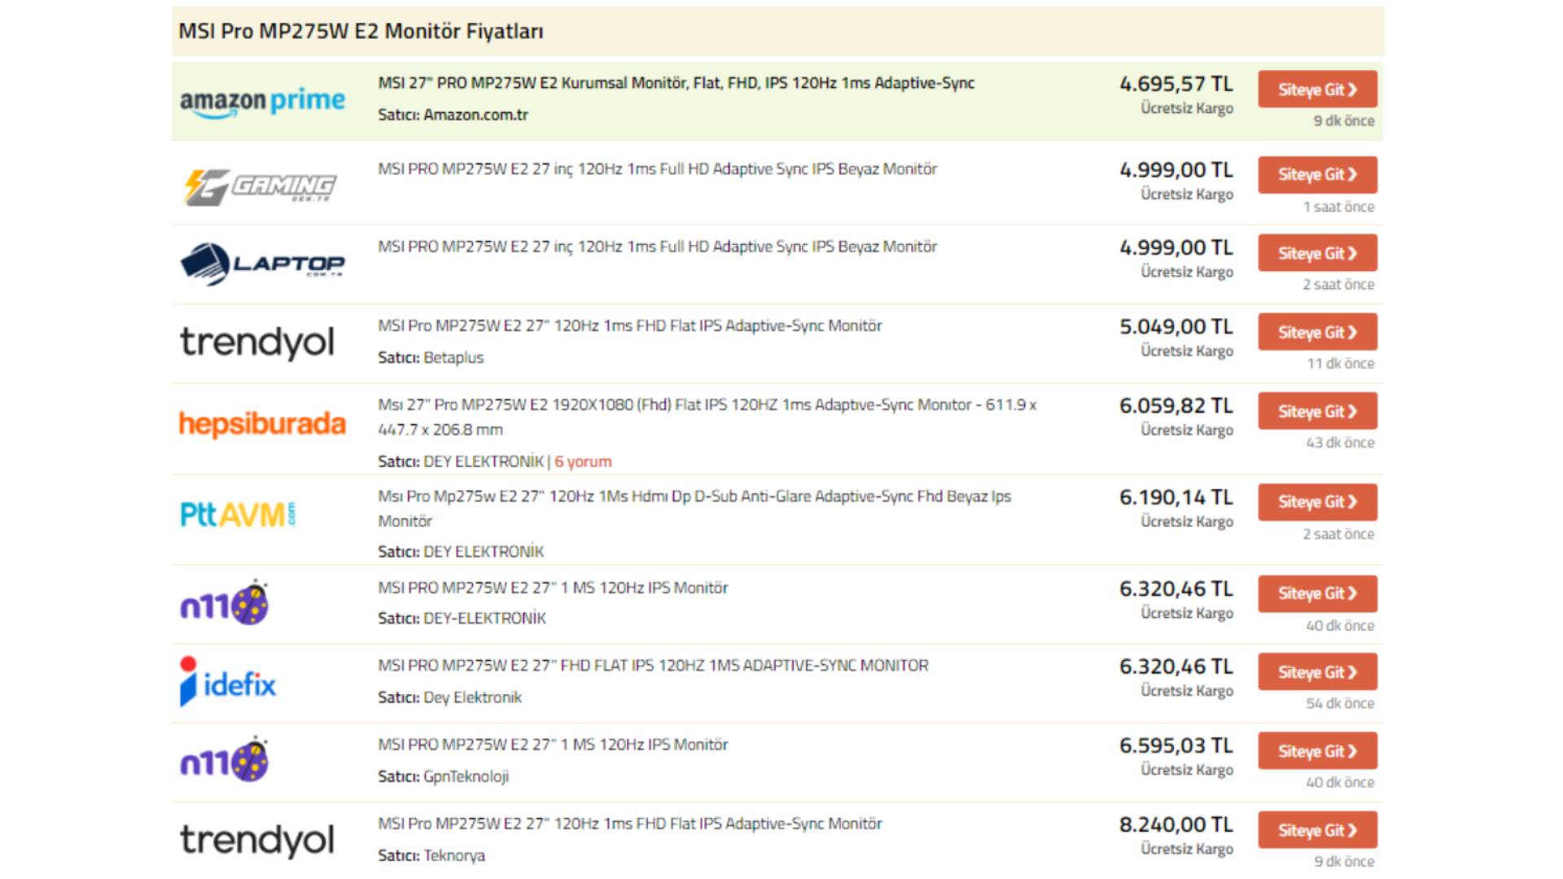The image size is (1563, 879).
Task: Click Siteye Git for PttAVM offer
Action: click(x=1317, y=502)
